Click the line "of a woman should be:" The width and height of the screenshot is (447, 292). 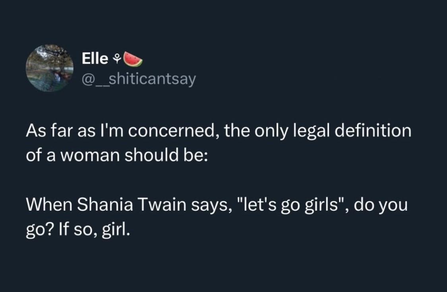117,155
